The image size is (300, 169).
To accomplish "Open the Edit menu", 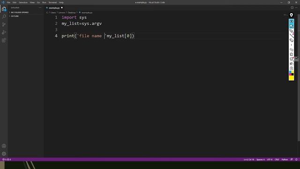I will [15, 2].
